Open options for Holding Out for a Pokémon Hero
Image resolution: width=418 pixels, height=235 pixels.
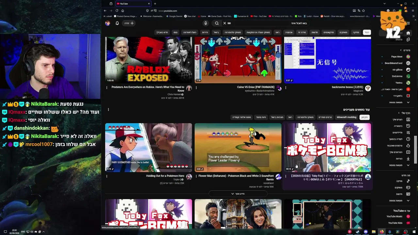click(x=107, y=176)
